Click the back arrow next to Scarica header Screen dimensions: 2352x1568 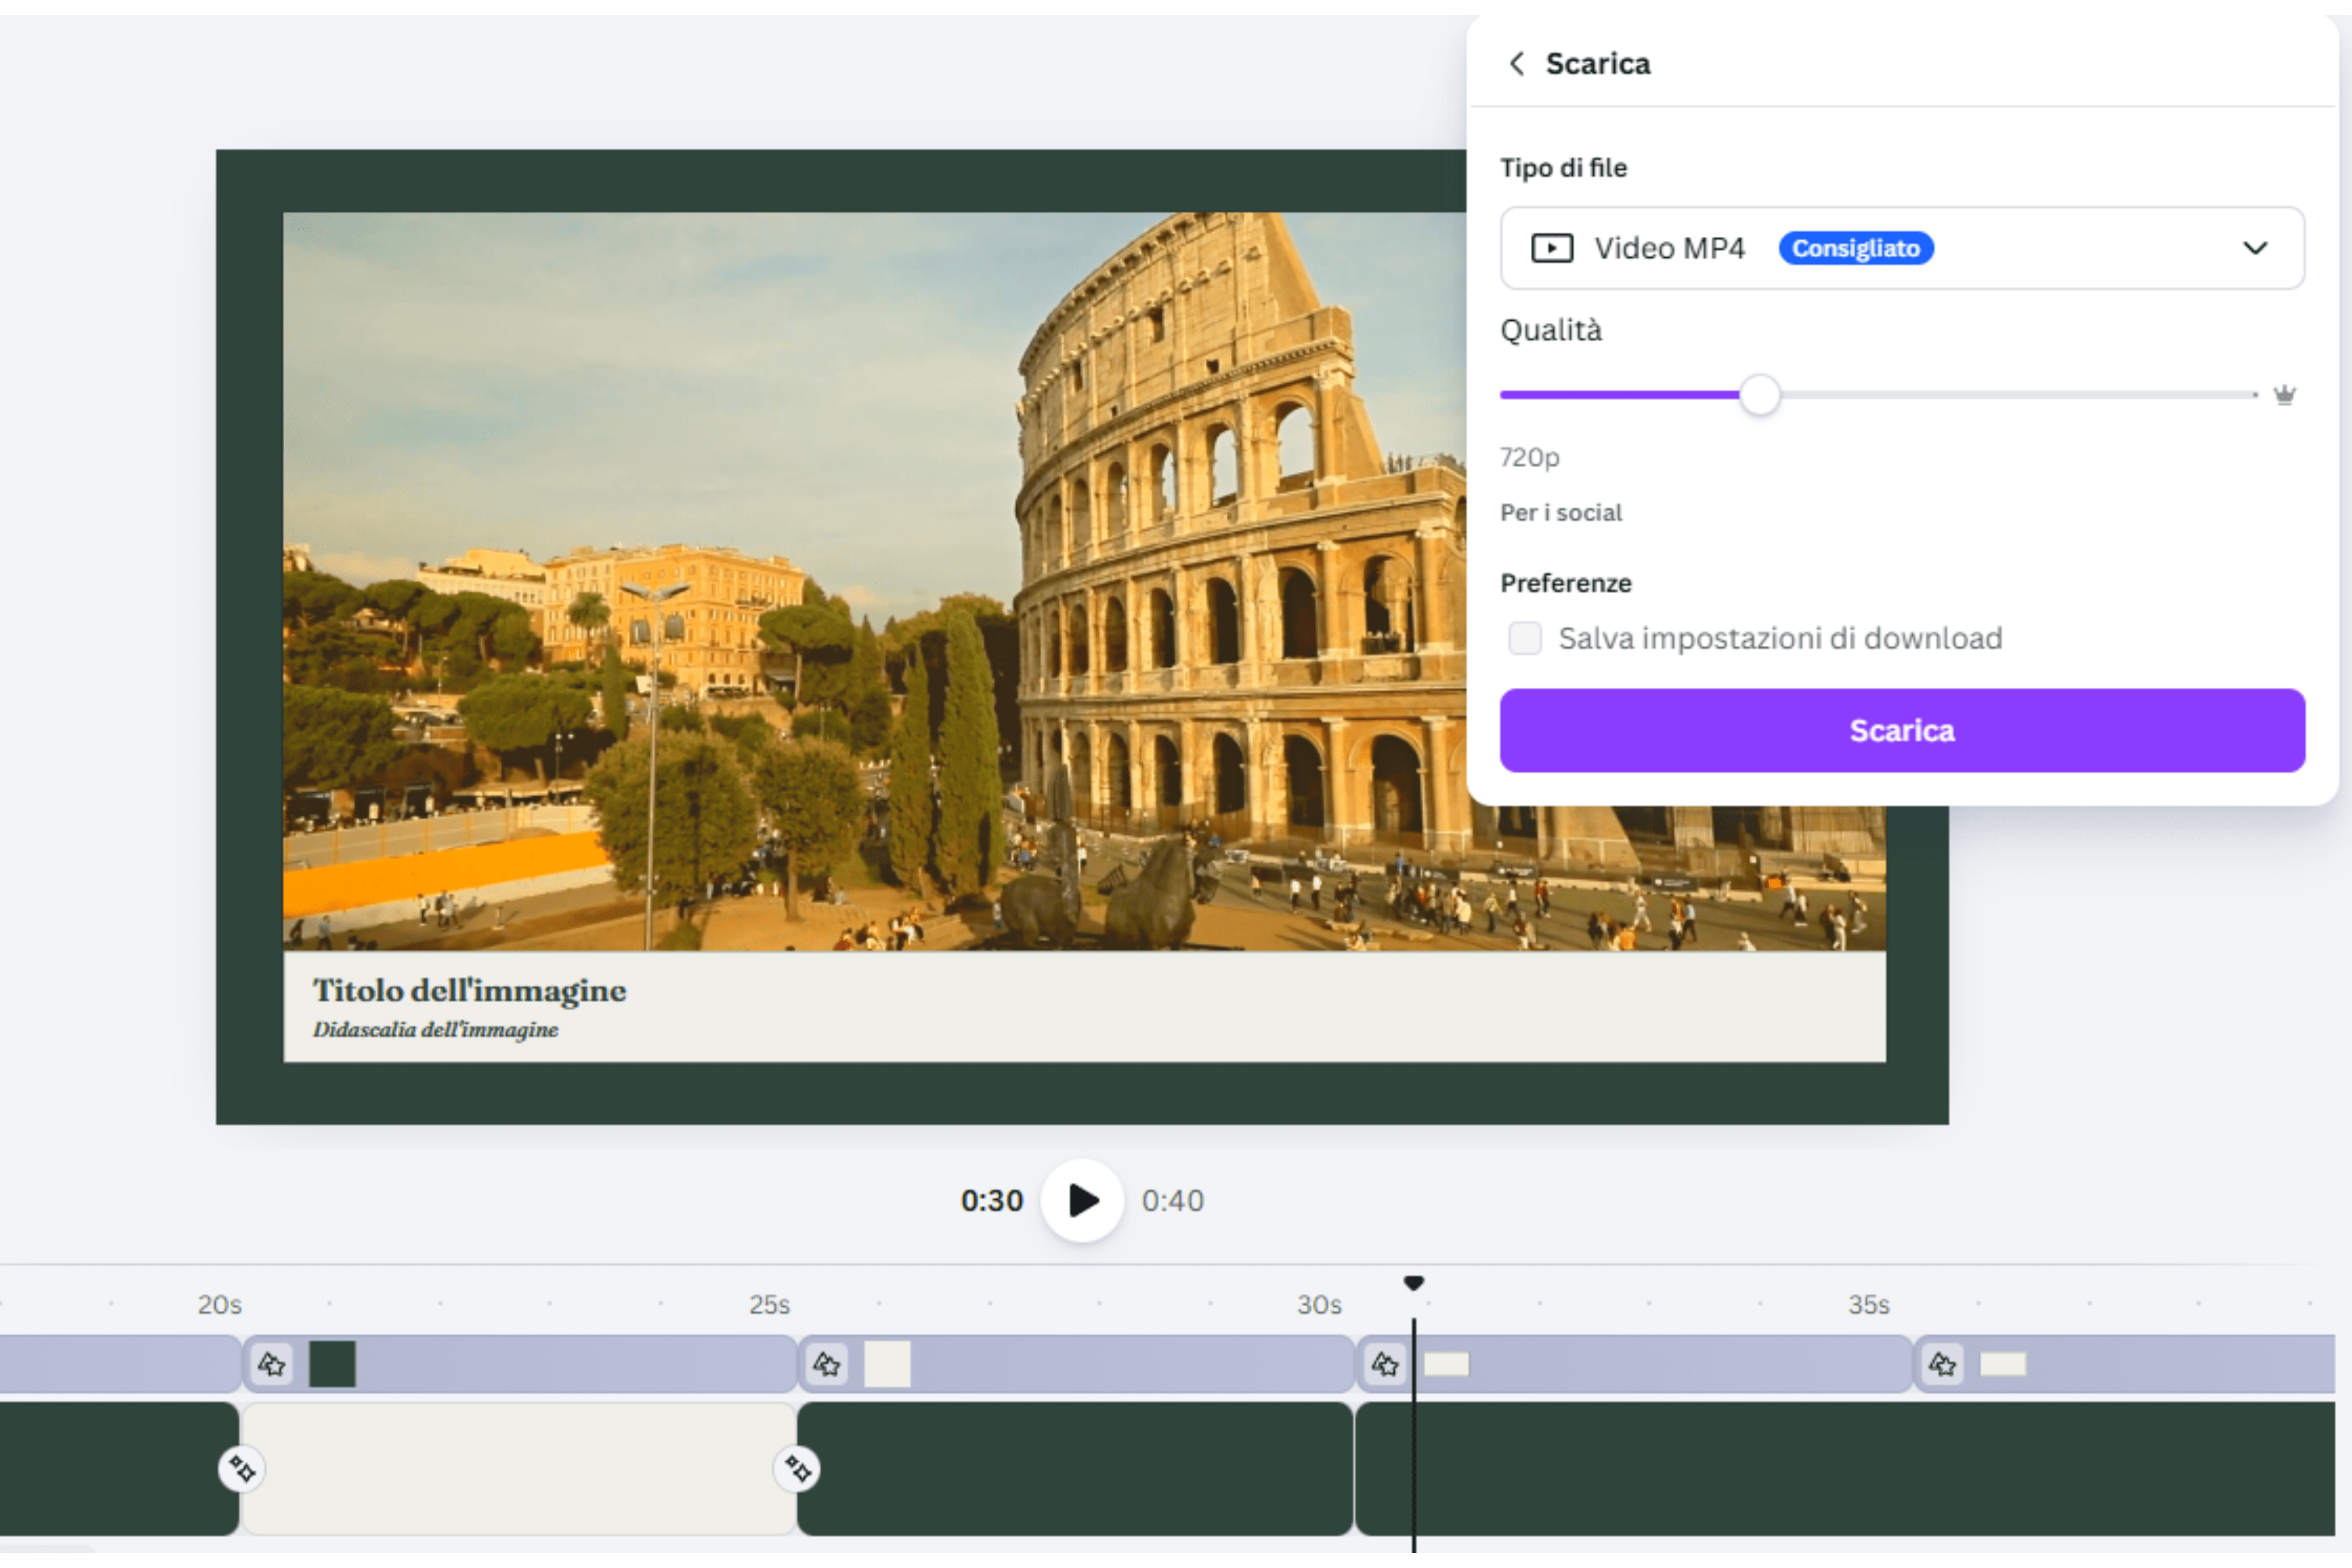(1516, 64)
